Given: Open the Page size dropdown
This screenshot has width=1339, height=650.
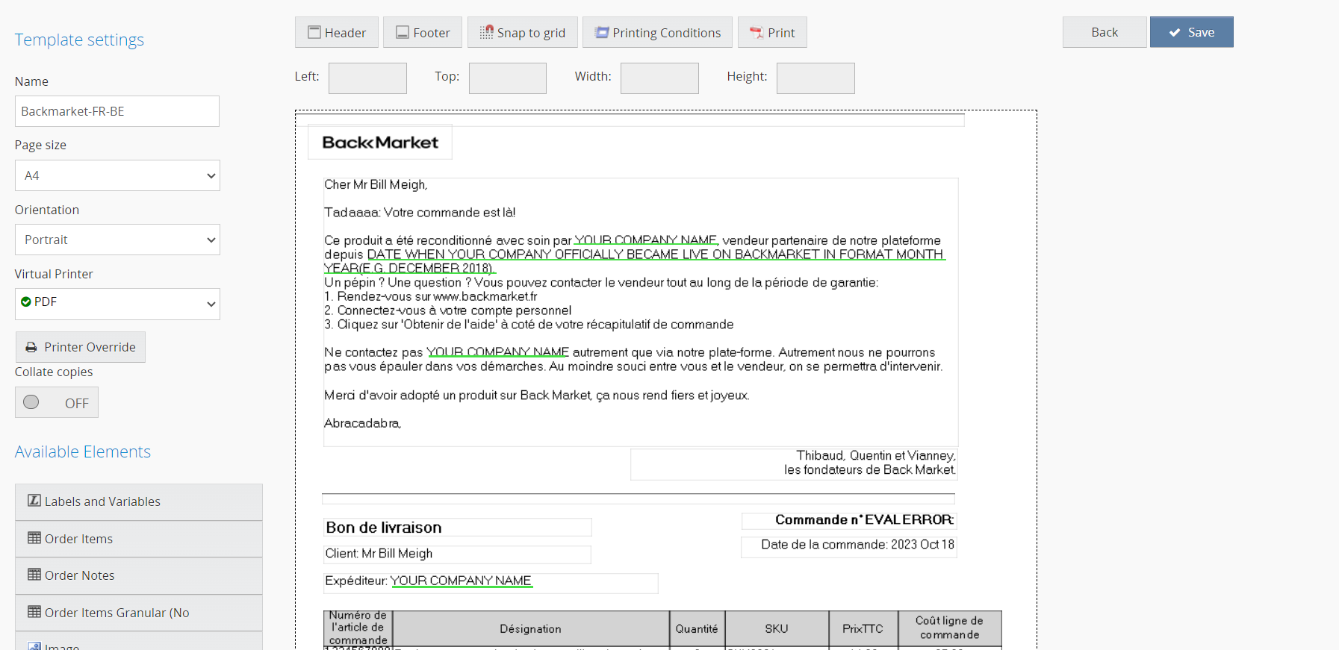Looking at the screenshot, I should point(117,175).
